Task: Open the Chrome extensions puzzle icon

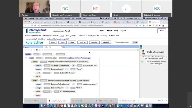Action: (x=160, y=25)
